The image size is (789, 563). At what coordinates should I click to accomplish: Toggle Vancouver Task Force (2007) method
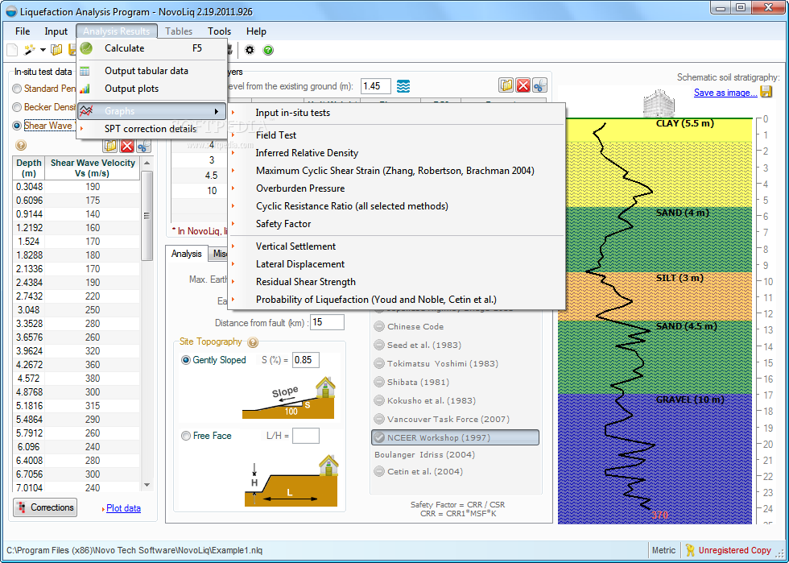(x=379, y=419)
